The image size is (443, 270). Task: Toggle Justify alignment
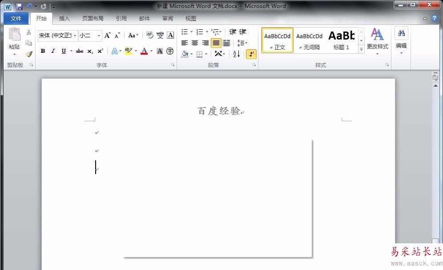click(x=216, y=43)
